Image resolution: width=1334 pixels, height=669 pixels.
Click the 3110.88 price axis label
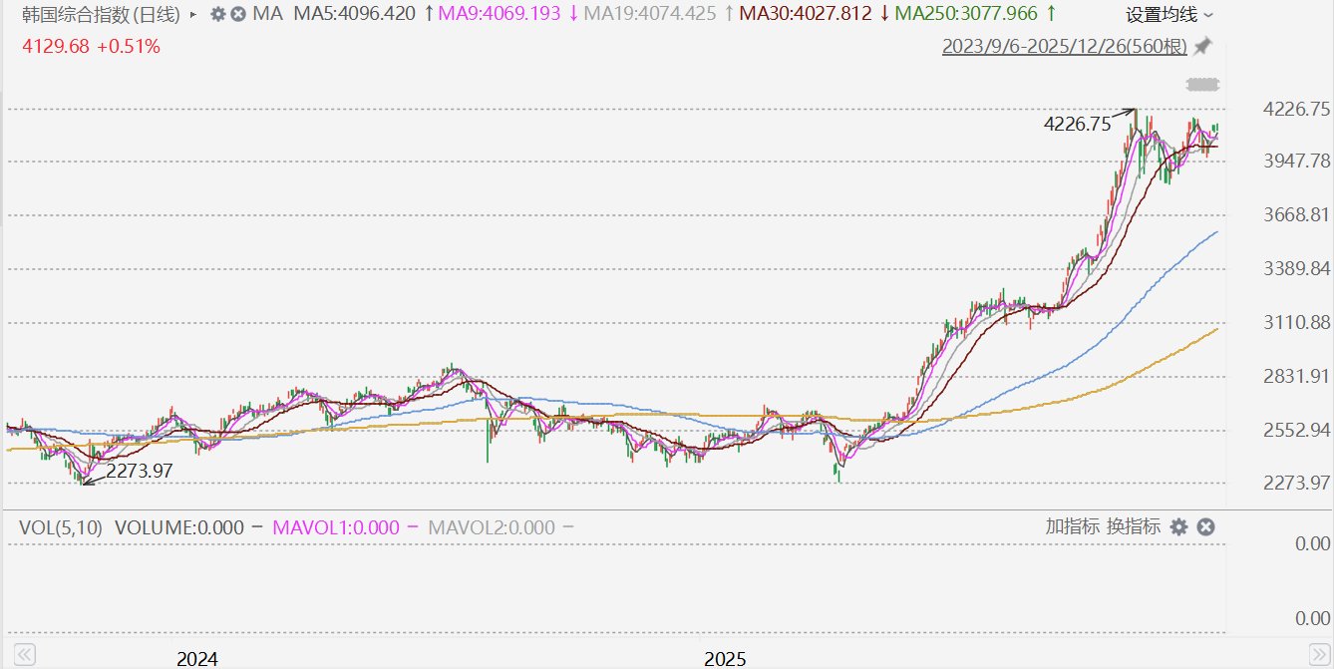(1296, 323)
